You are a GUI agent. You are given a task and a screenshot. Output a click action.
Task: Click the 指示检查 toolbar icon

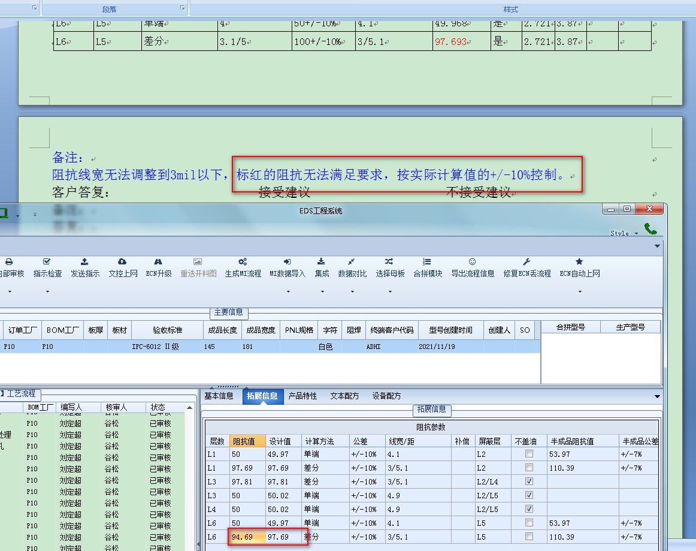tap(47, 262)
